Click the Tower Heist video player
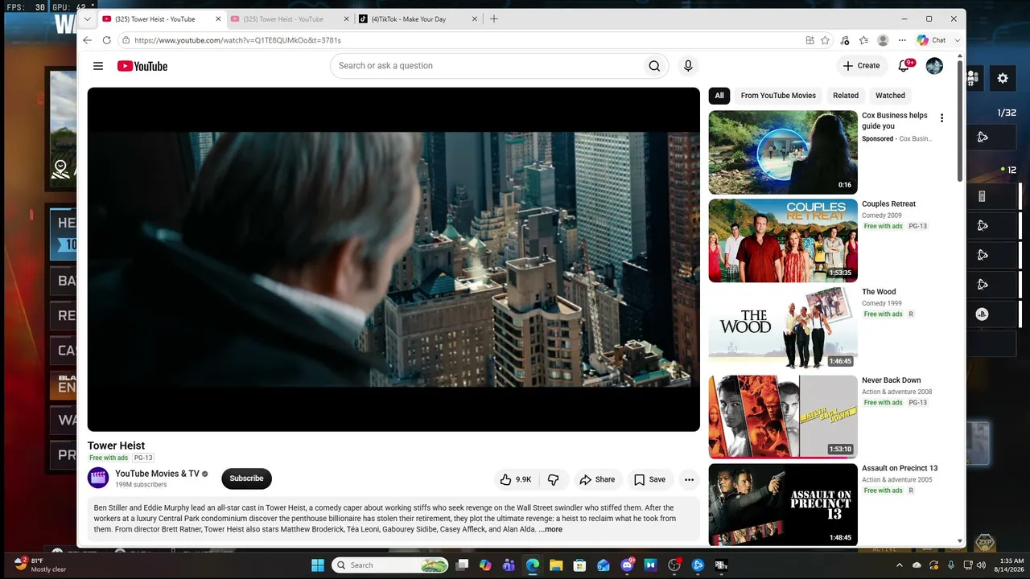Viewport: 1030px width, 579px height. [393, 259]
